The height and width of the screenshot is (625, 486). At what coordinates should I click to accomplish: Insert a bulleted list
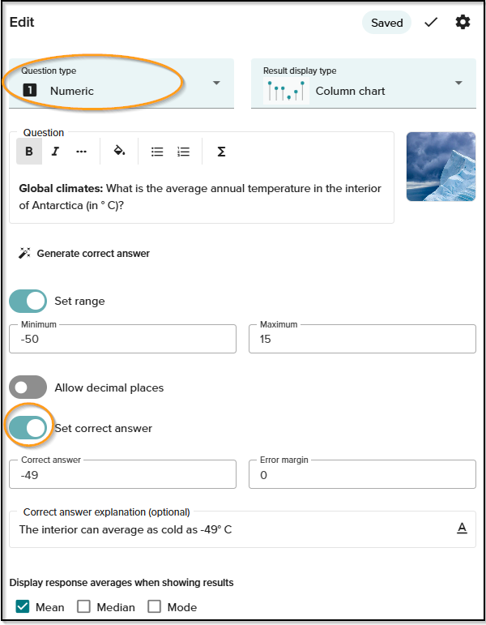tap(157, 152)
